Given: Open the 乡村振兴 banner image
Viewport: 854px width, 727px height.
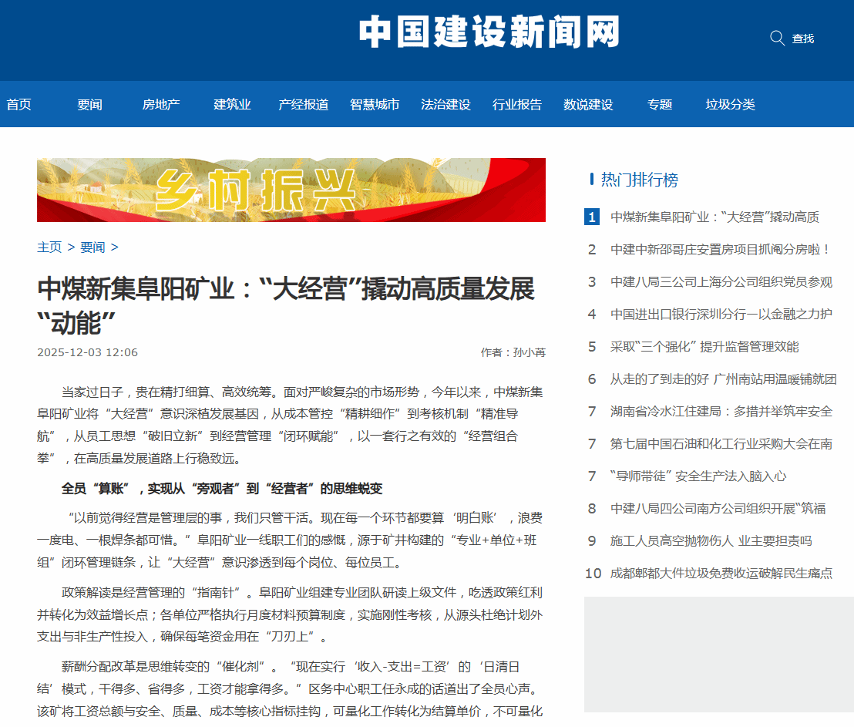Looking at the screenshot, I should pyautogui.click(x=291, y=190).
